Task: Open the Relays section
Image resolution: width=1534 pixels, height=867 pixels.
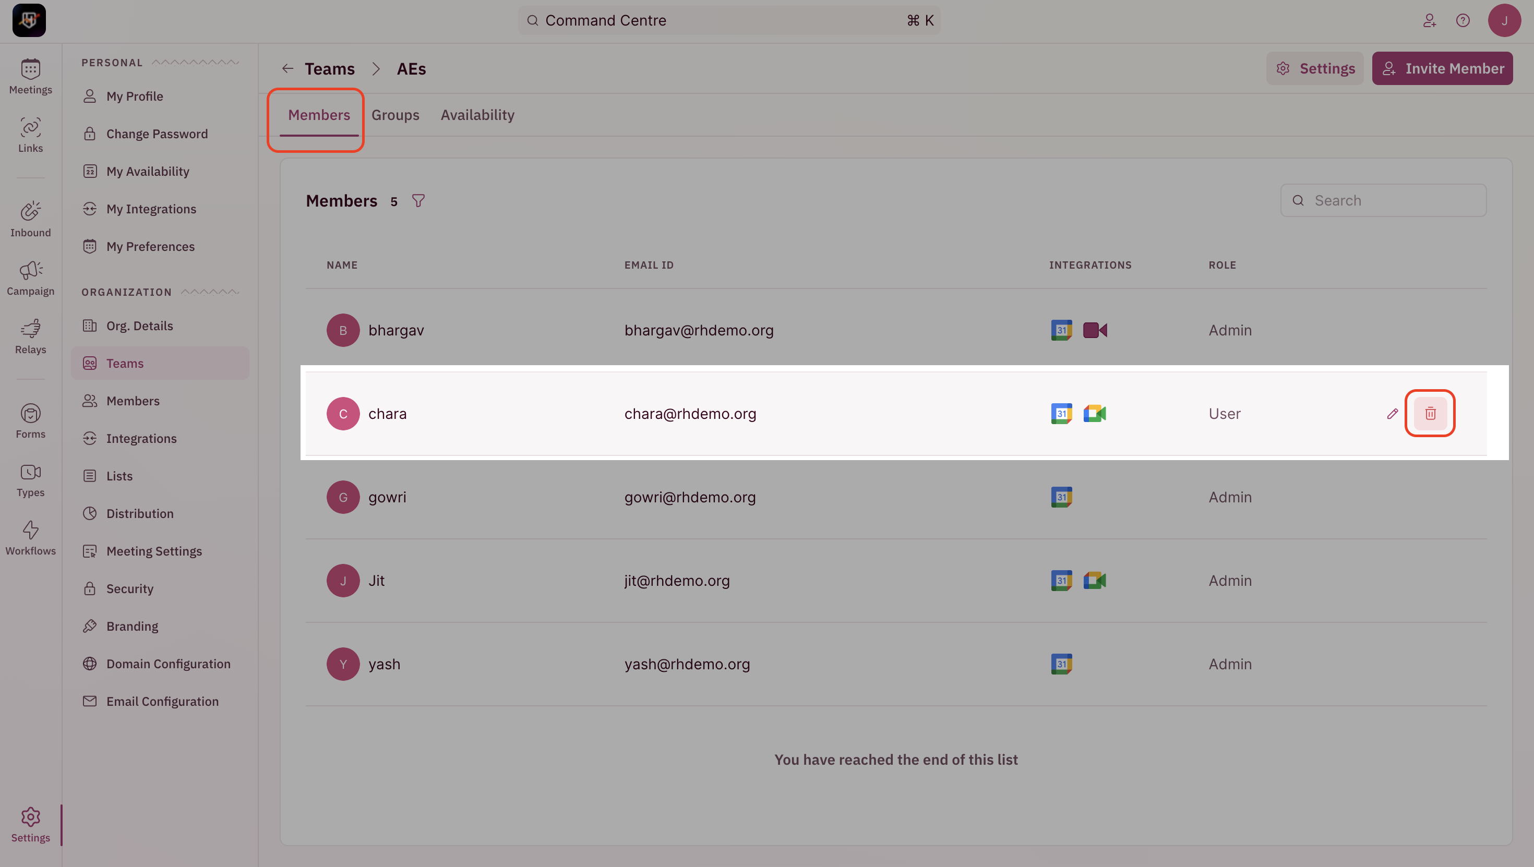Action: tap(30, 336)
